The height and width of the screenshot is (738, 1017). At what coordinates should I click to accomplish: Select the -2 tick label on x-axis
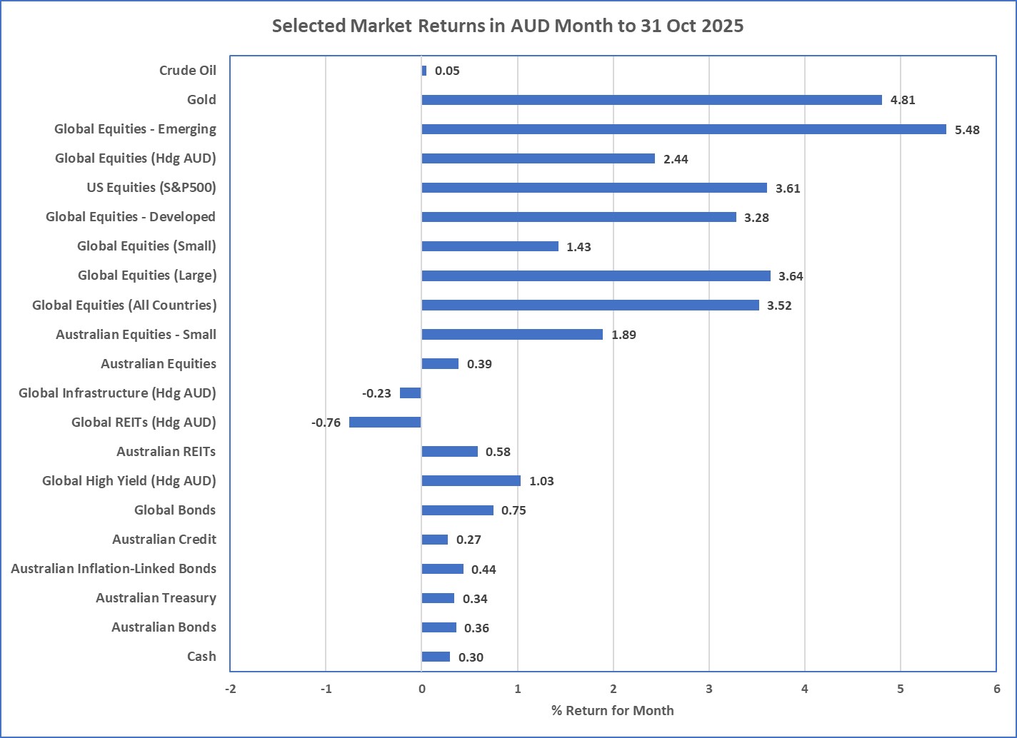pyautogui.click(x=230, y=689)
